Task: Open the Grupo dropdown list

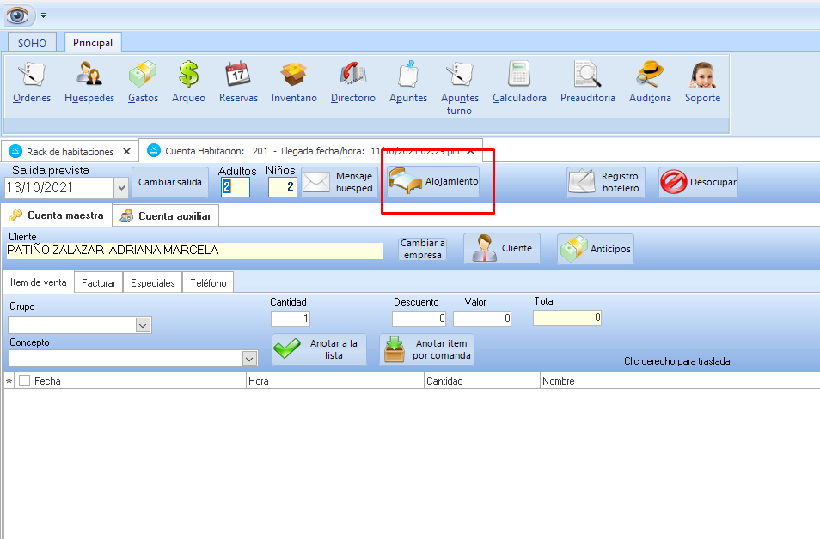Action: [x=144, y=325]
